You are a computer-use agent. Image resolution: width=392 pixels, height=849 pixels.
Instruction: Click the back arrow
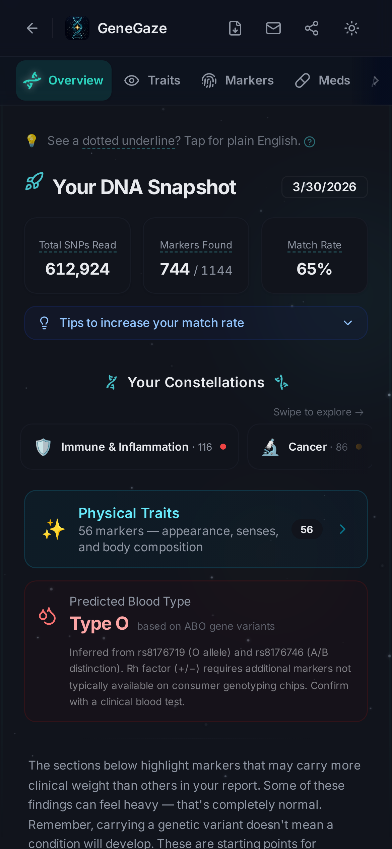coord(32,28)
